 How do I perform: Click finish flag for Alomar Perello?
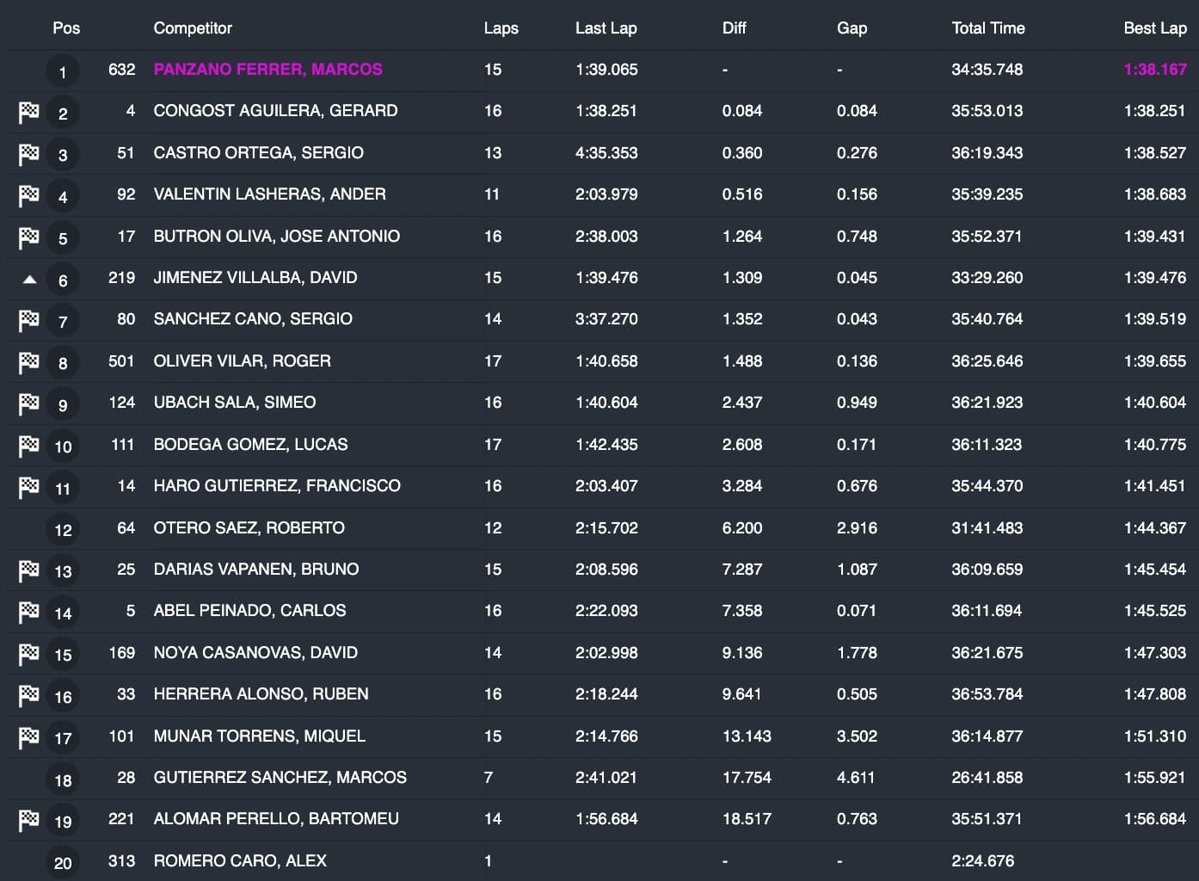coord(28,820)
